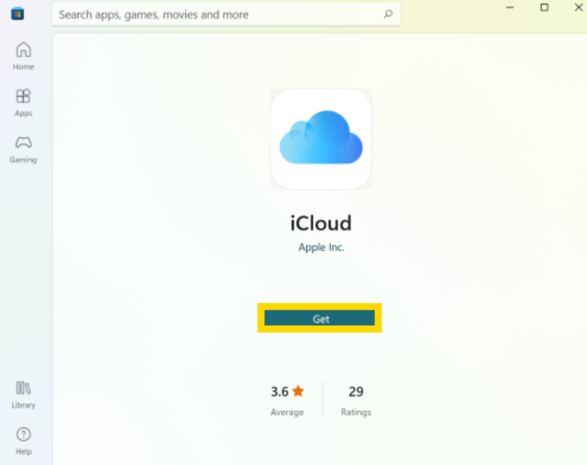Minimize the Microsoft Store window

tap(510, 7)
